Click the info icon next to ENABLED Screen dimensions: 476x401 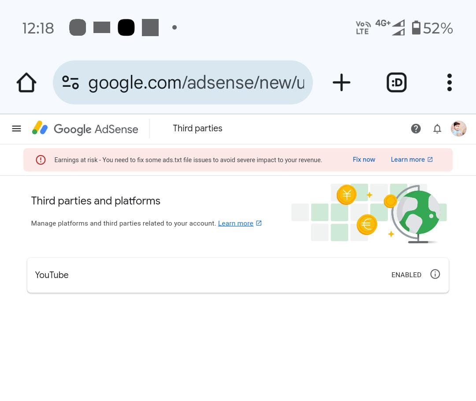pos(435,275)
